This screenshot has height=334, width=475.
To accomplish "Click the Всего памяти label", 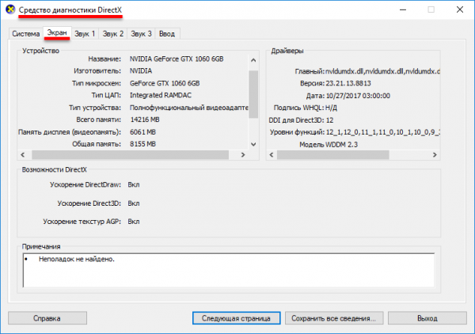I will click(98, 120).
